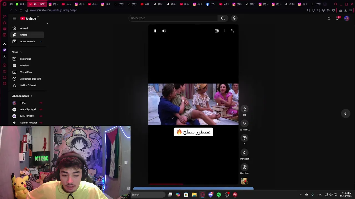The width and height of the screenshot is (355, 199).
Task: Open the Easy setup menu
Action: (x=351, y=10)
